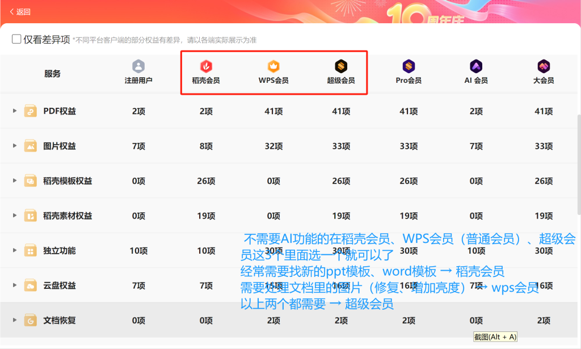Image resolution: width=581 pixels, height=349 pixels.
Task: Click the vertical scrollbar on the right edge
Action: click(579, 165)
